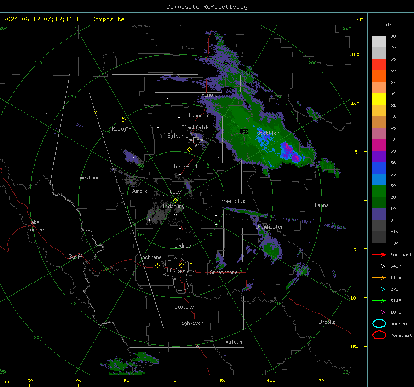414x387 pixels.
Task: Click the green 31JP arrow legend icon
Action: tap(379, 300)
